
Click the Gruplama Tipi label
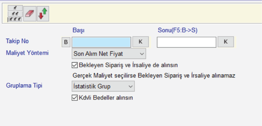tap(24, 85)
